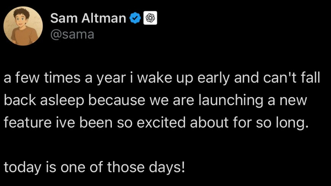
Task: Select the "today is one of those days!" line
Action: pos(94,166)
